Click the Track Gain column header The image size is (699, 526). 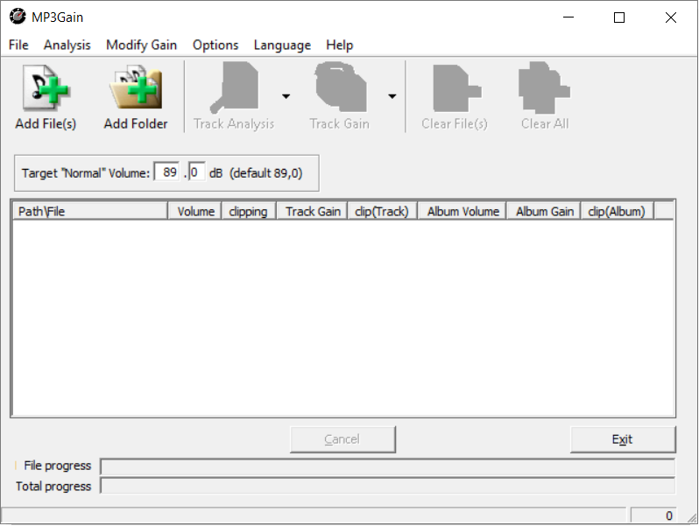pos(313,211)
